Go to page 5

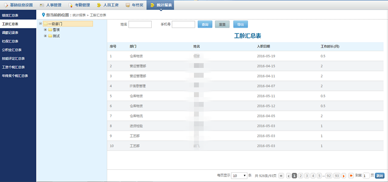(x=319, y=176)
